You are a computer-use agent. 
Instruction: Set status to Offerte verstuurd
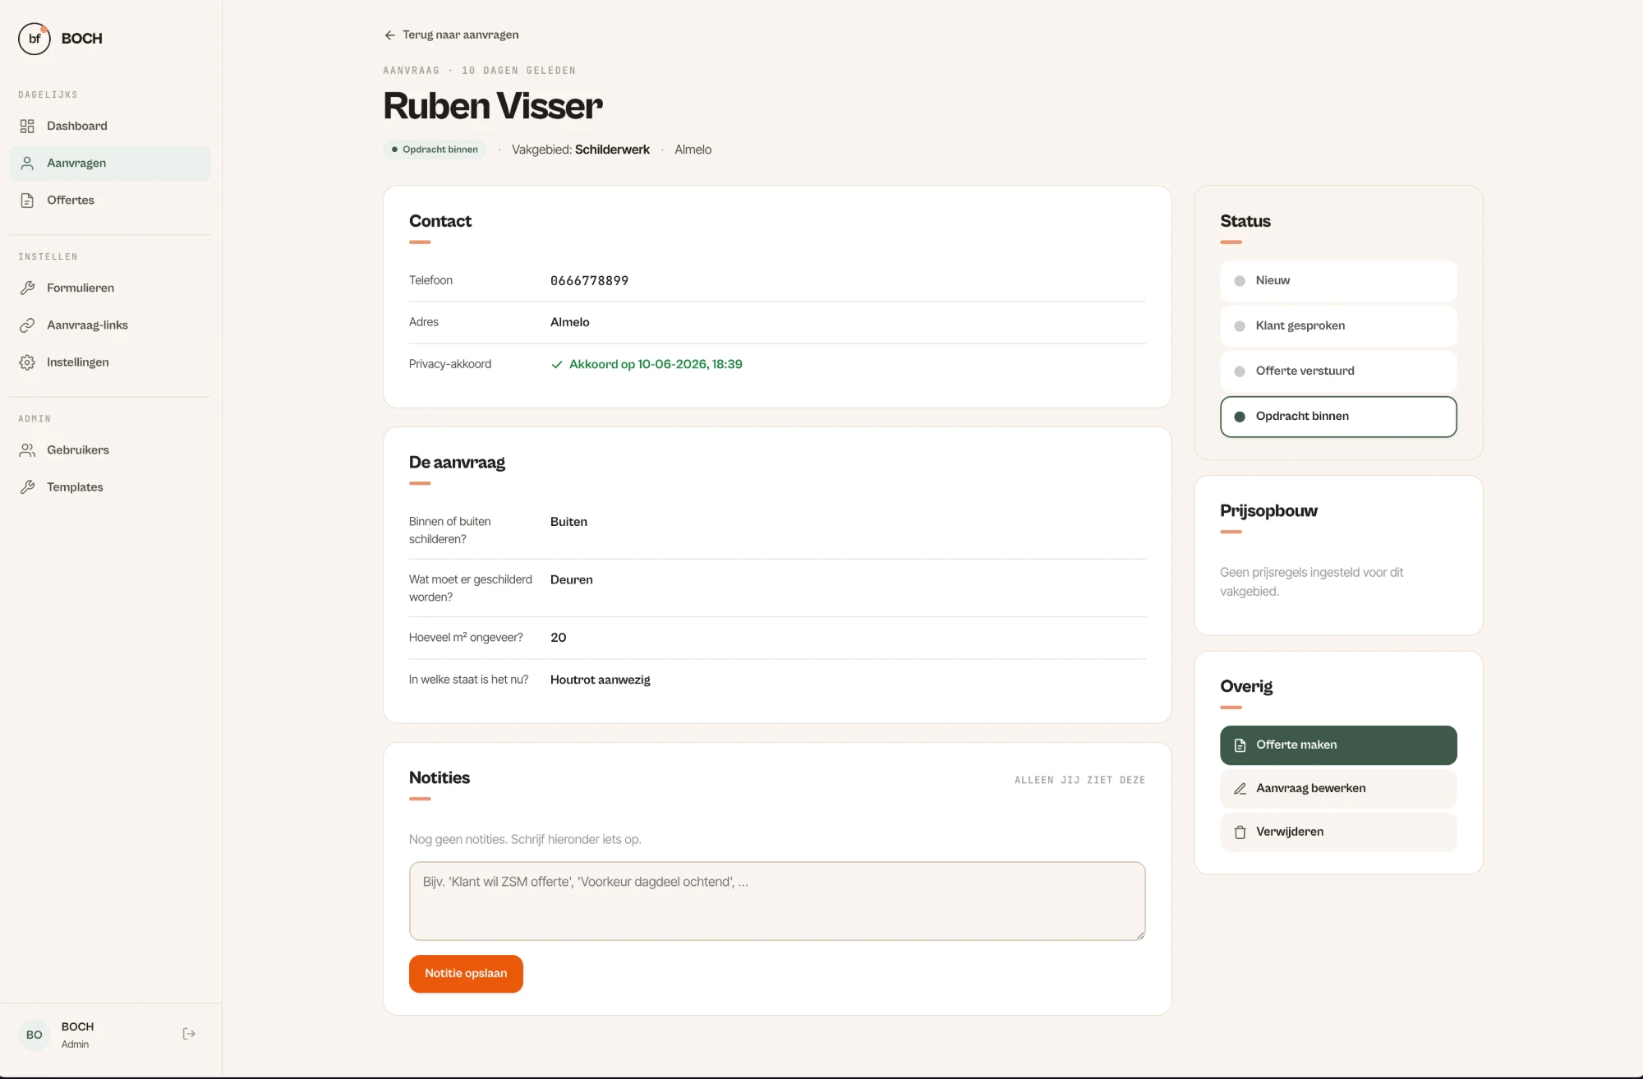click(x=1338, y=371)
